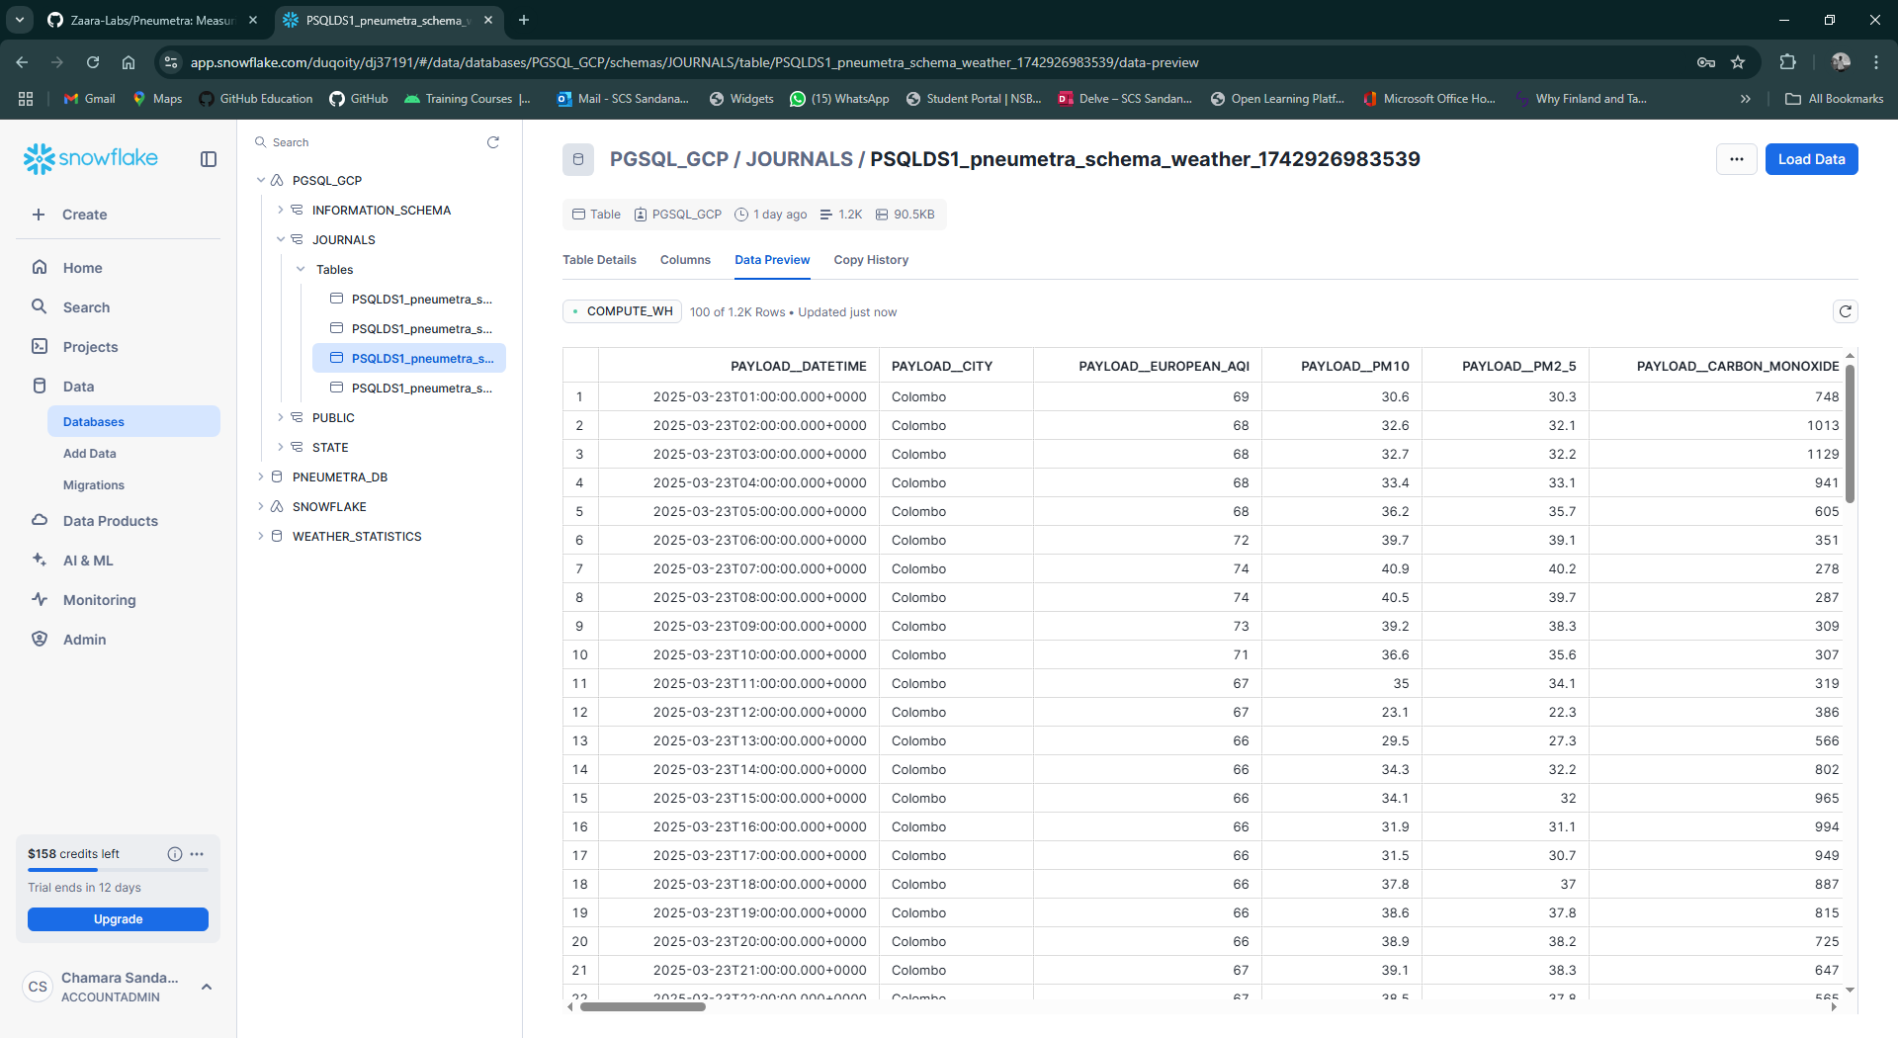Collapse the Snowflake sidebar panel icon
Image resolution: width=1898 pixels, height=1038 pixels.
click(x=209, y=159)
